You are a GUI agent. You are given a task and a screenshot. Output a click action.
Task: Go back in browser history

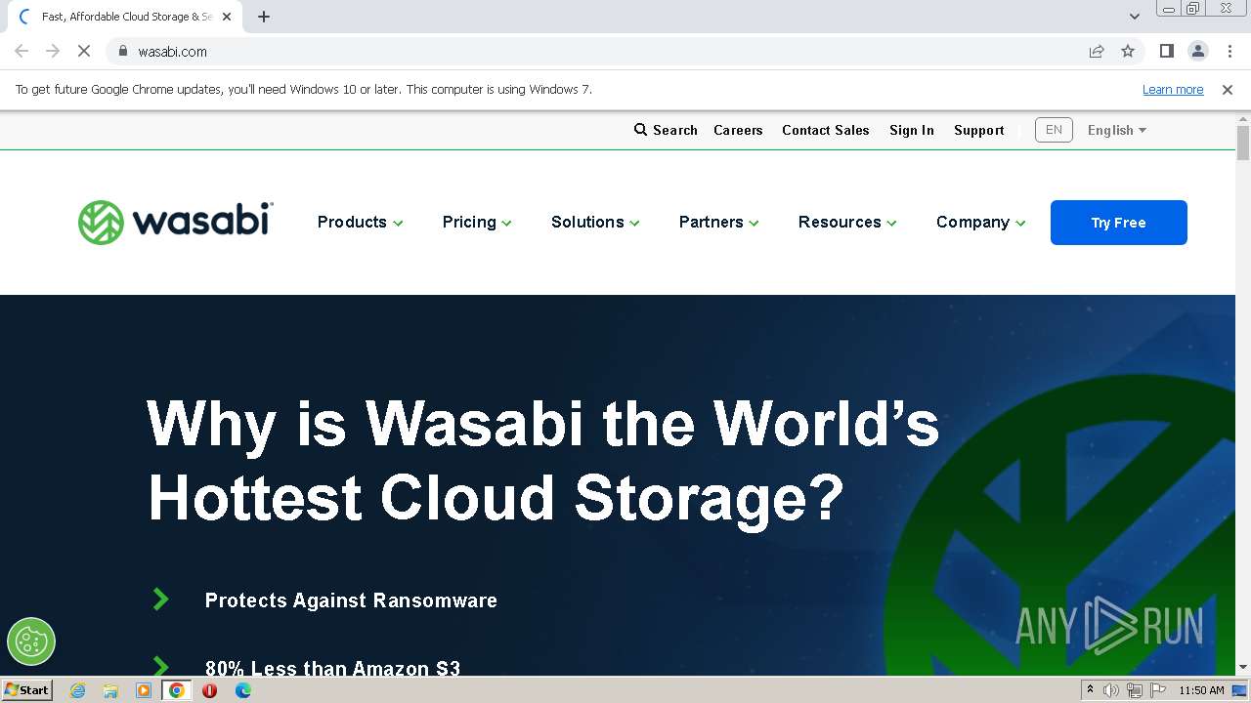pyautogui.click(x=22, y=51)
